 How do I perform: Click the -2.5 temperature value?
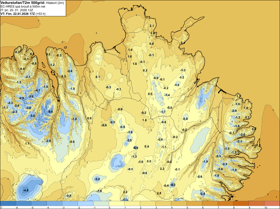click(129, 140)
